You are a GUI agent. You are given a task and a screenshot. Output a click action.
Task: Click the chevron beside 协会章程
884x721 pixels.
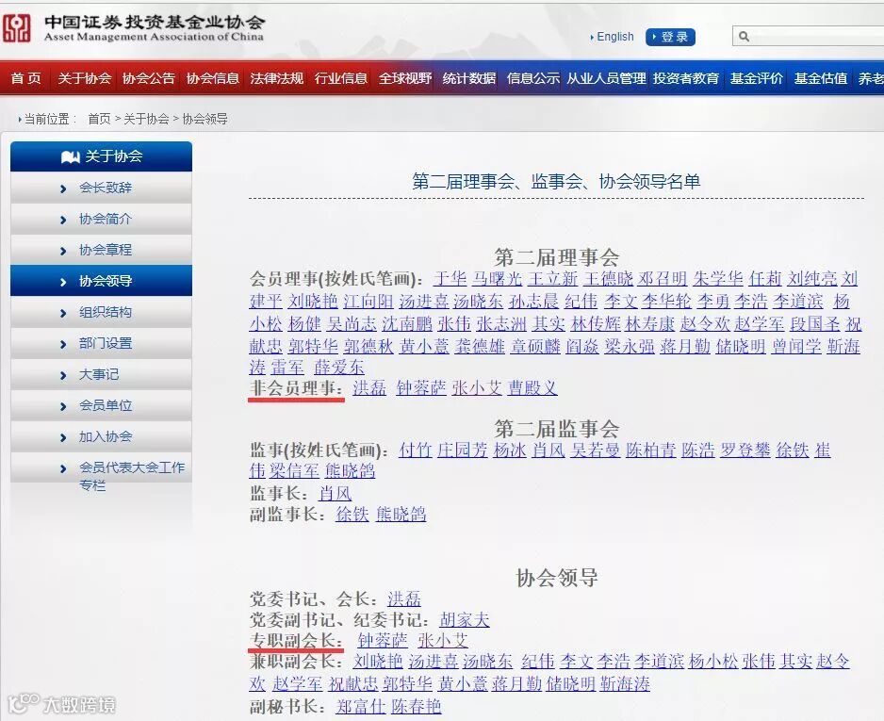click(x=63, y=251)
